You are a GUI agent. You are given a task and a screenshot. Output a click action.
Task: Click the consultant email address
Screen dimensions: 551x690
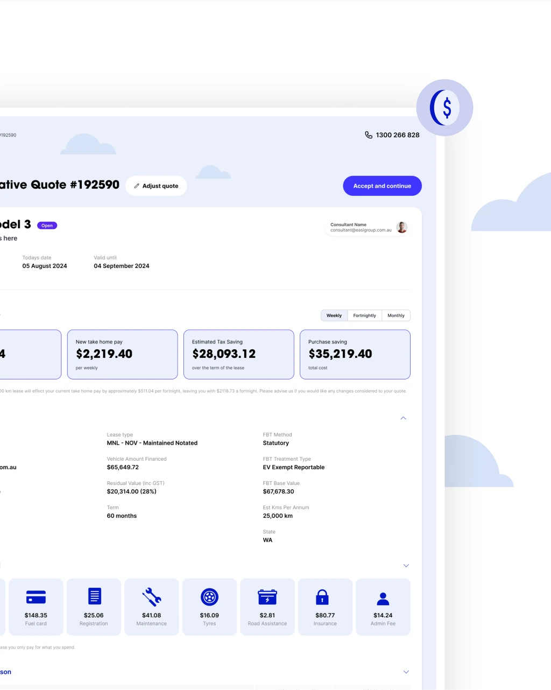[x=361, y=230]
